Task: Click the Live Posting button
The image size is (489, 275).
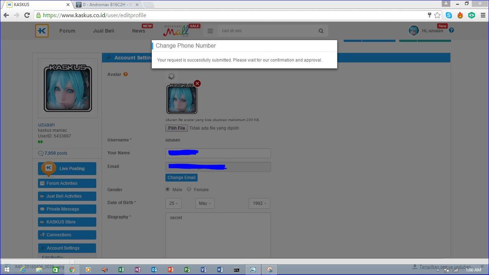Action: [x=67, y=168]
